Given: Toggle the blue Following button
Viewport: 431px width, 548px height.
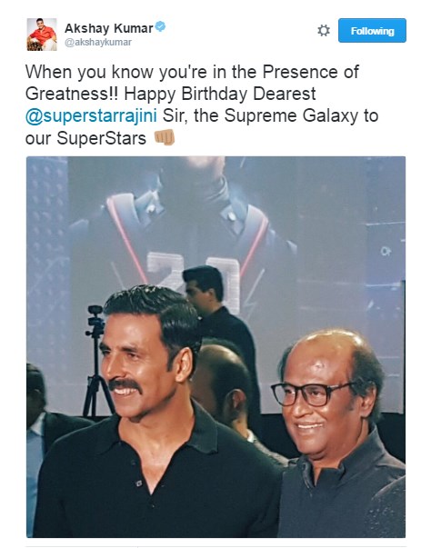Looking at the screenshot, I should click(372, 30).
